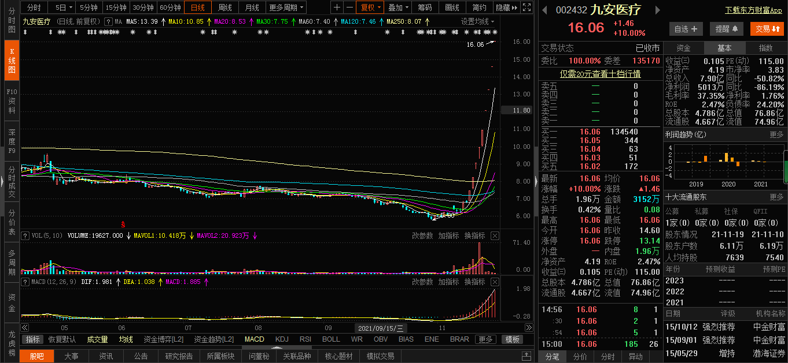Select the 分价 tab at bottom right
This screenshot has height=363, width=788.
click(580, 357)
